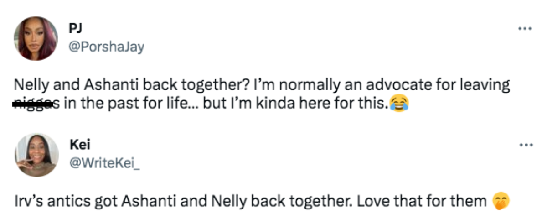547x219 pixels.
Task: Click "Love that for them" in Kei's tweet
Action: coord(422,201)
